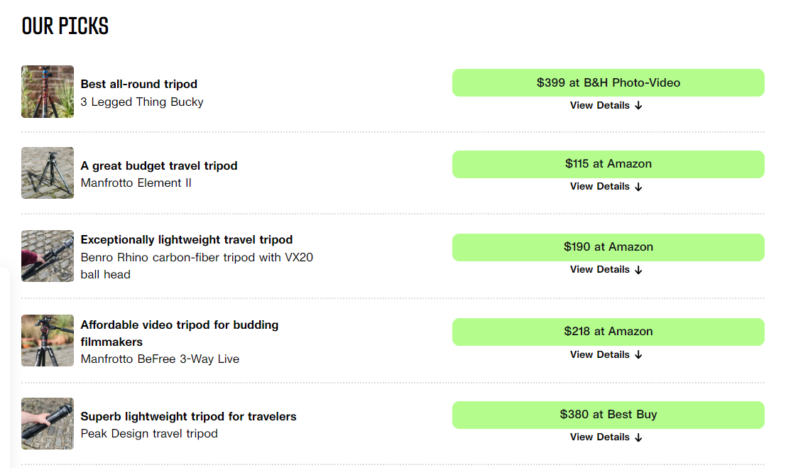This screenshot has width=803, height=468.
Task: Click the $115 at Amazon button
Action: click(x=608, y=164)
